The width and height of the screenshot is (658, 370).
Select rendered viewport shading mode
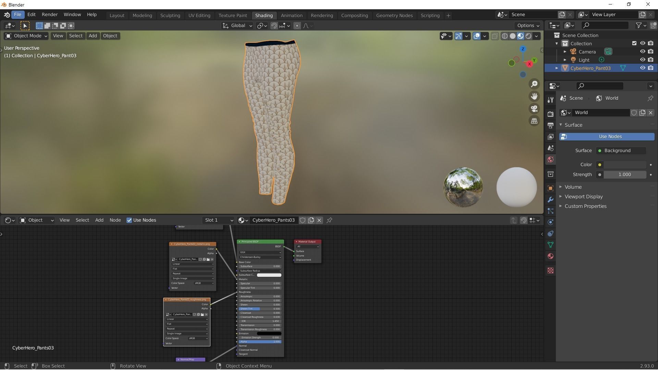click(528, 36)
